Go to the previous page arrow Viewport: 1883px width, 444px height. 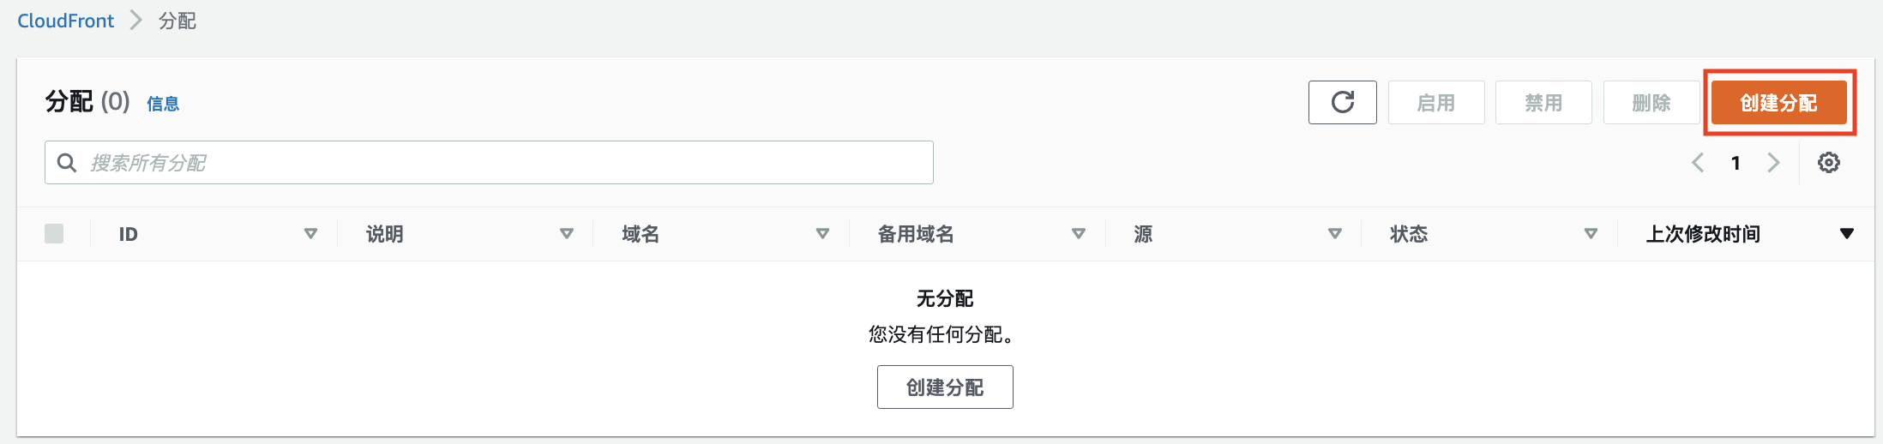click(1697, 163)
